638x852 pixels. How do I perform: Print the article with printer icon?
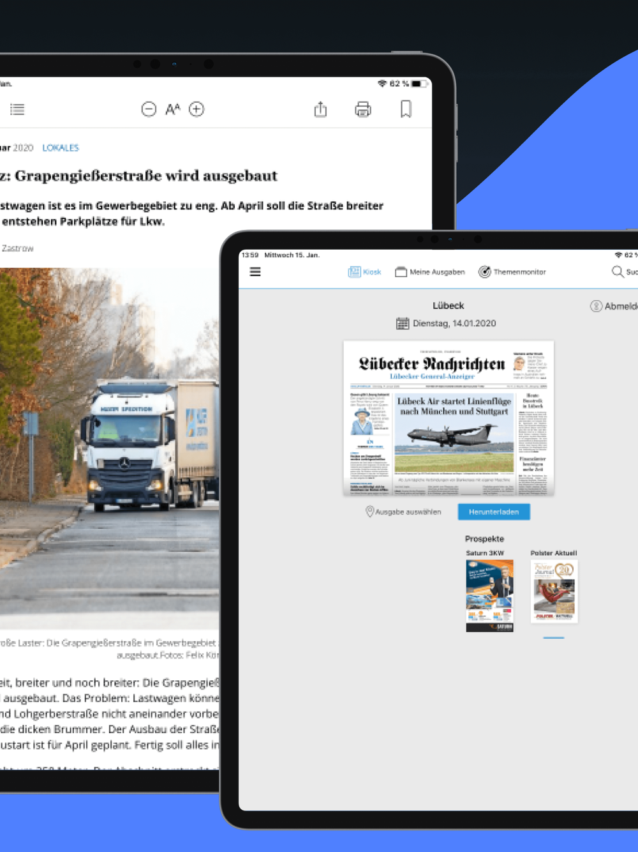click(x=363, y=109)
